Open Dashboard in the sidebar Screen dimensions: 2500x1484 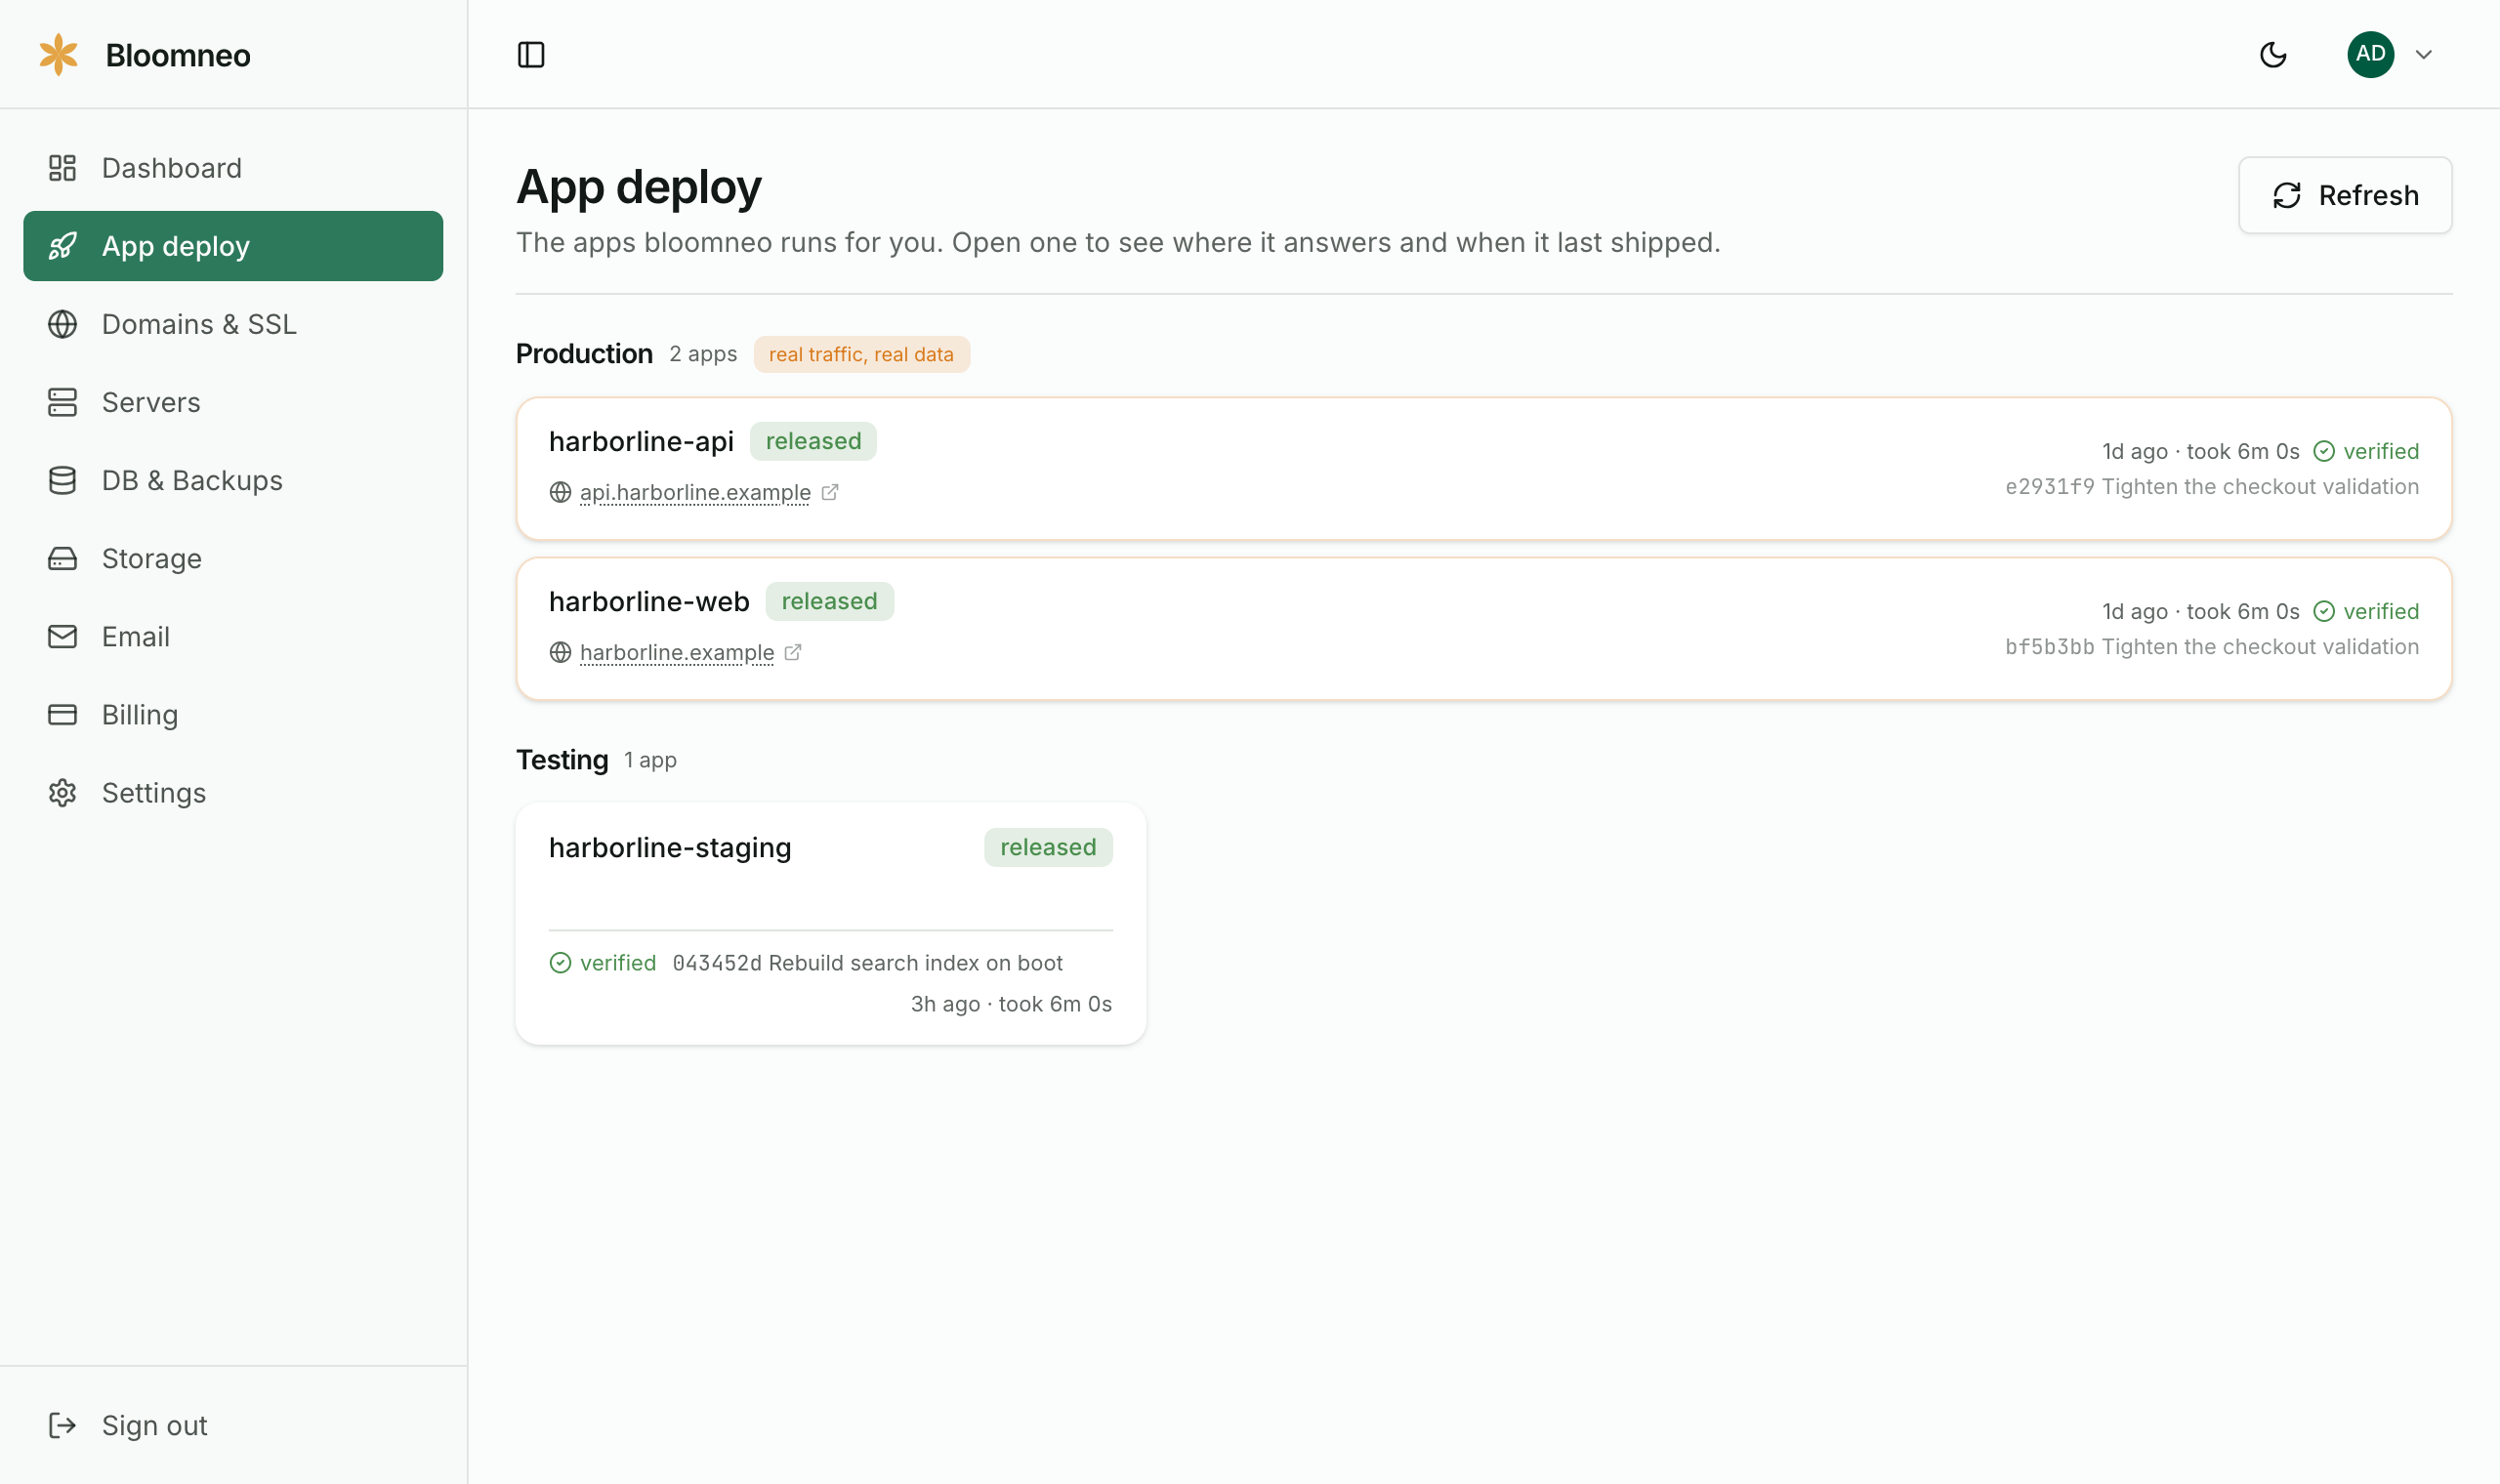[x=233, y=168]
